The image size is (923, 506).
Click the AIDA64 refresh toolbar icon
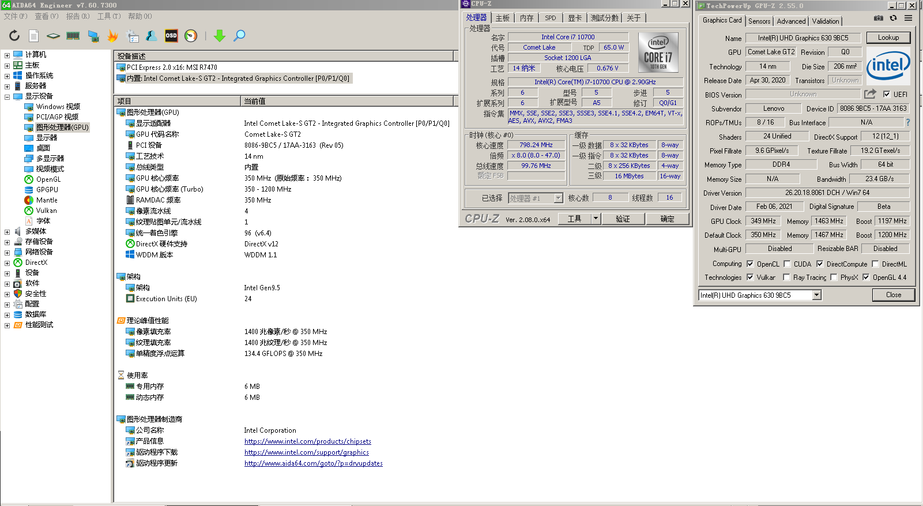[14, 36]
